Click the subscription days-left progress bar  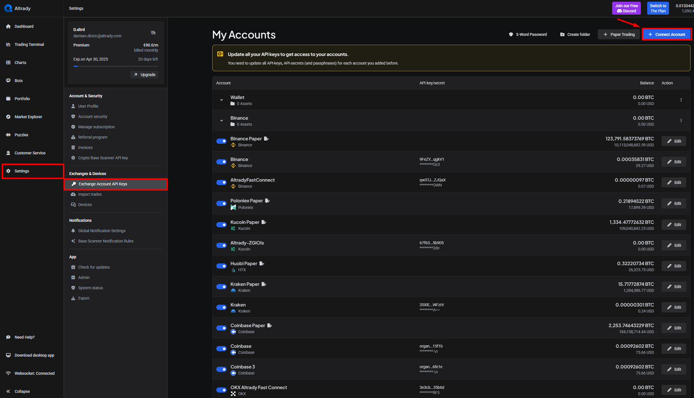[116, 66]
